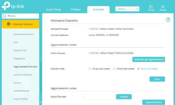Screen dimensions: 175x105
Task: Click the Riavvio reboot icon in header
Action: point(163,7)
